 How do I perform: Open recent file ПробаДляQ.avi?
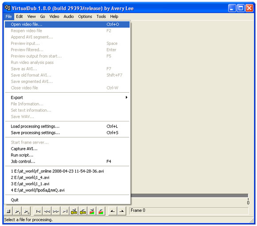point(67,190)
